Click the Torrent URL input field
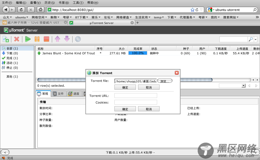Image resolution: width=260 pixels, height=160 pixels. (x=136, y=96)
